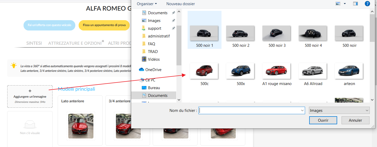This screenshot has width=377, height=147.
Task: Open the view options dropdown arrow
Action: [345, 4]
